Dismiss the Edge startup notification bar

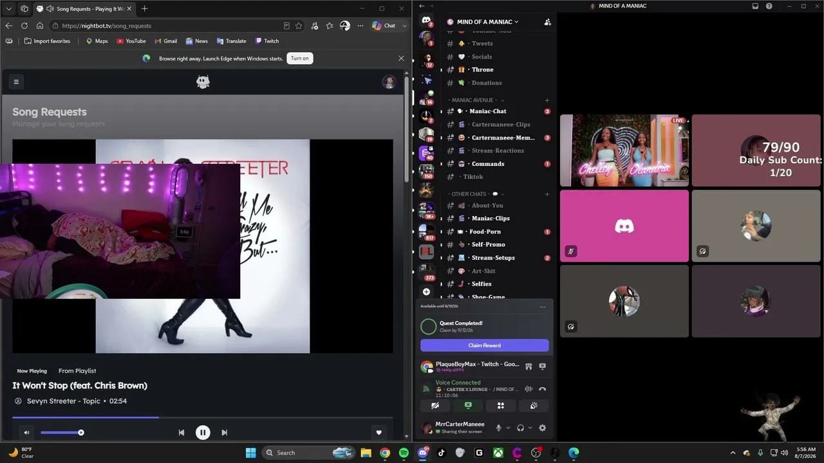401,58
